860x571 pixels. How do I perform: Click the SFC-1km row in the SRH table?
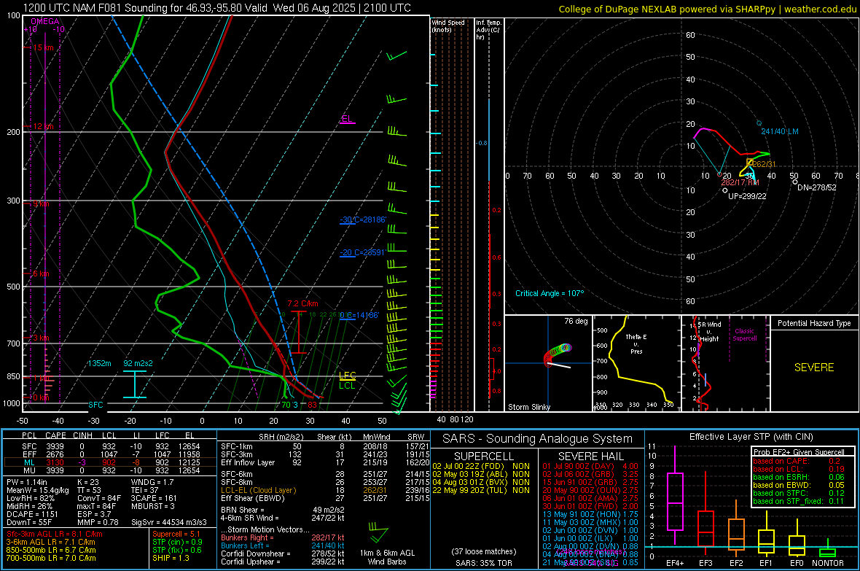tap(324, 446)
